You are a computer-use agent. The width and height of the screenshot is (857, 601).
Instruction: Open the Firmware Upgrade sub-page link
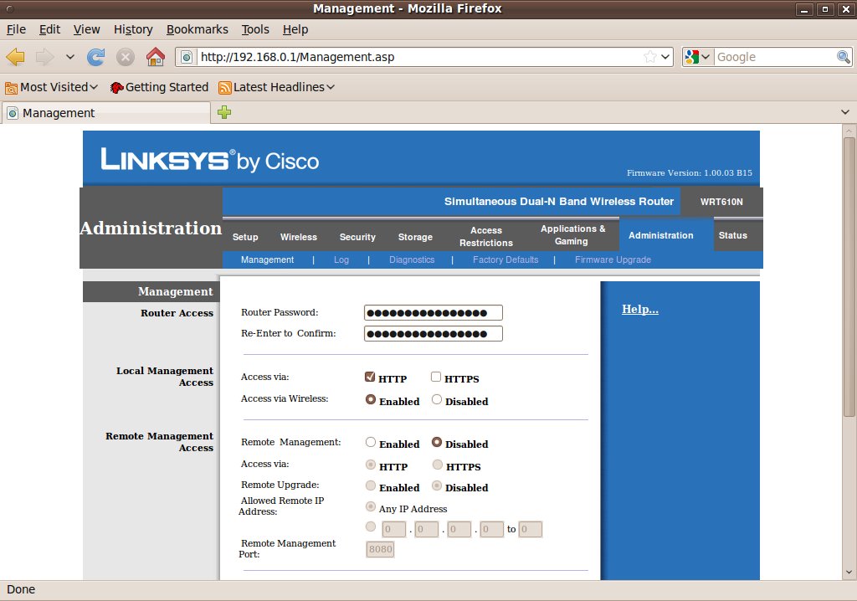613,259
